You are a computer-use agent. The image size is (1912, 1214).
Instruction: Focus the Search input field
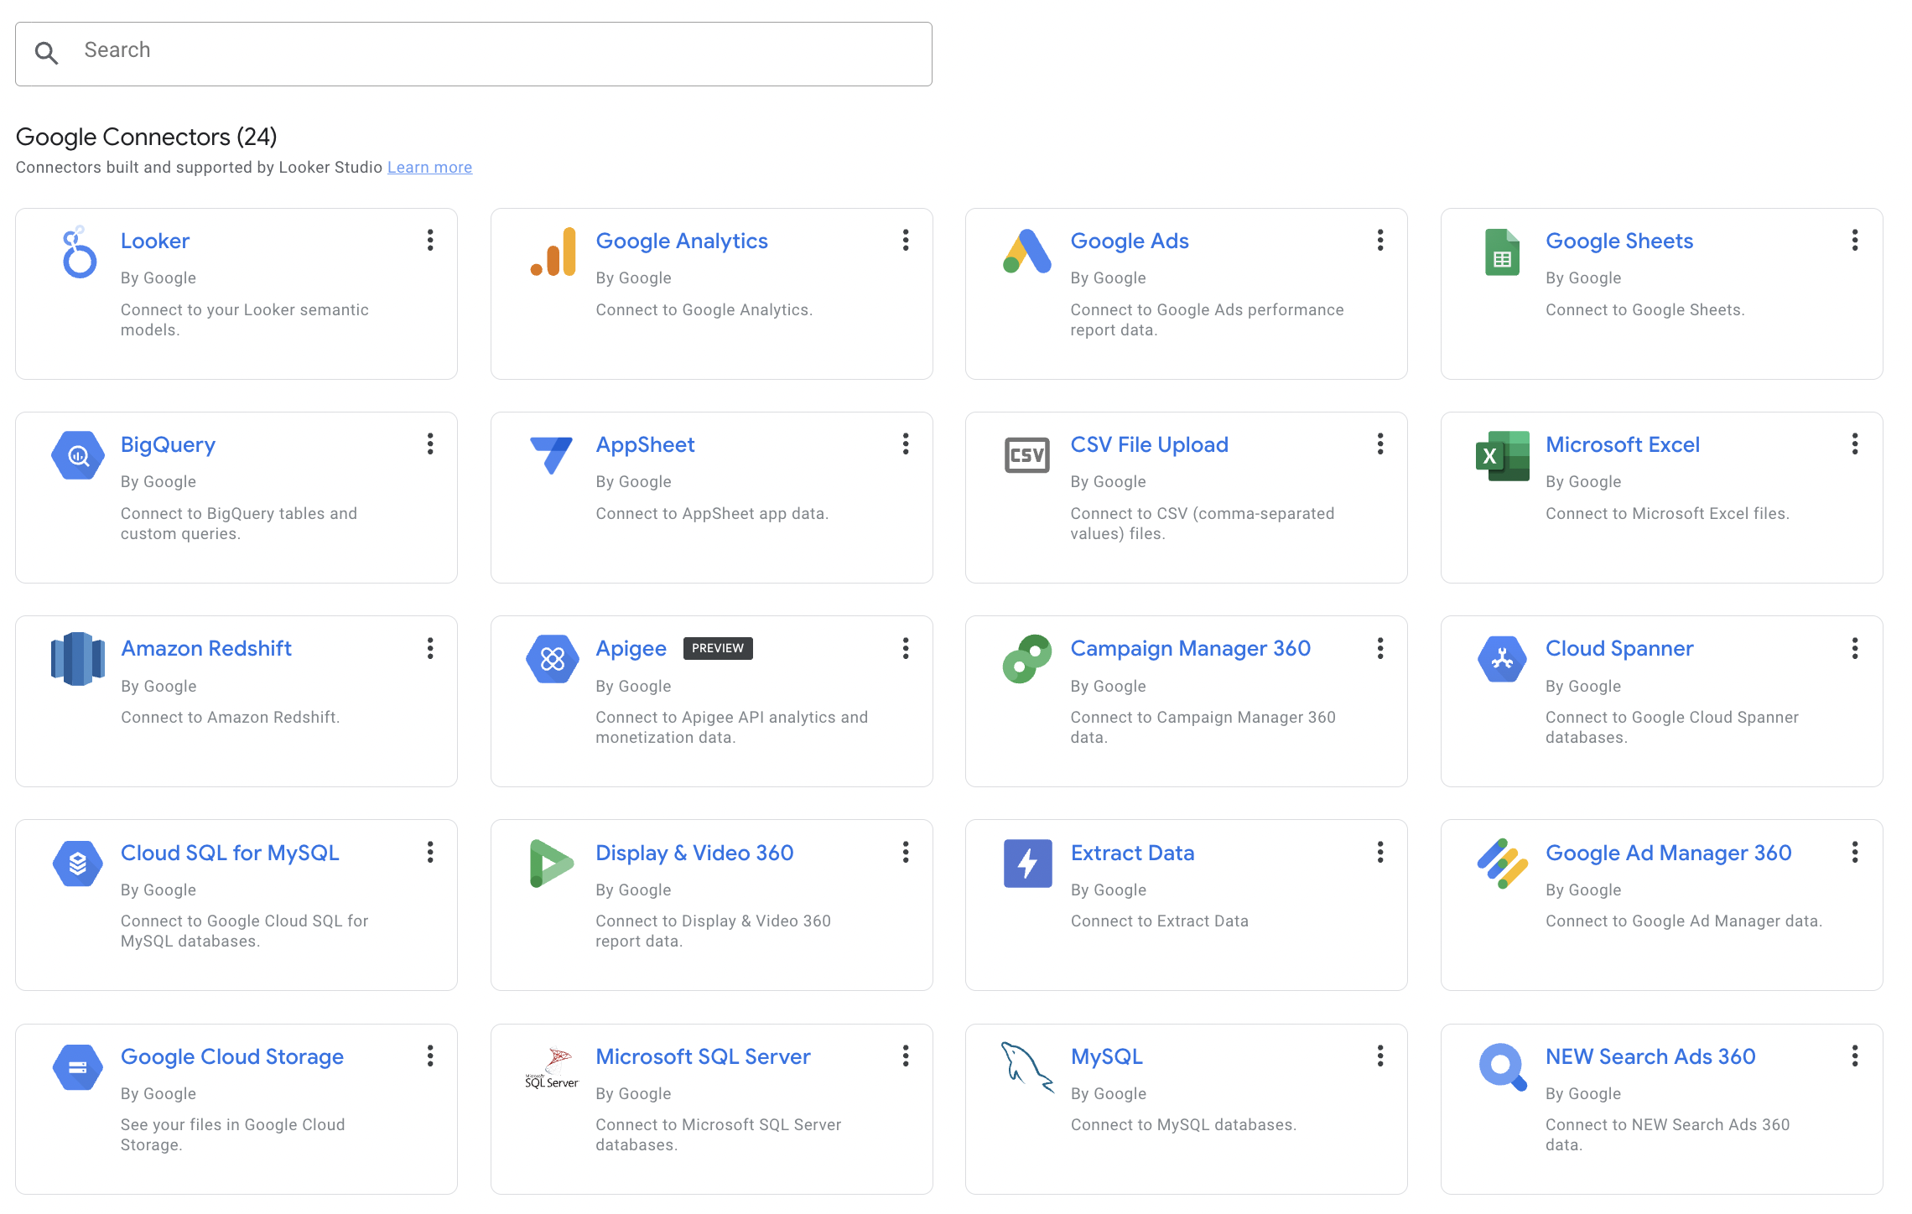coord(503,51)
